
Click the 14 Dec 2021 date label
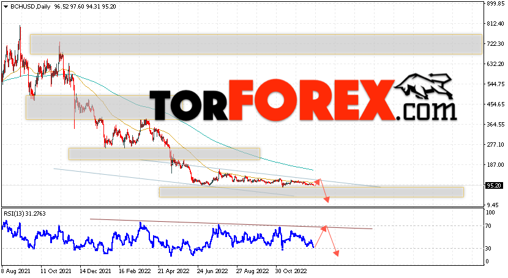coord(95,271)
